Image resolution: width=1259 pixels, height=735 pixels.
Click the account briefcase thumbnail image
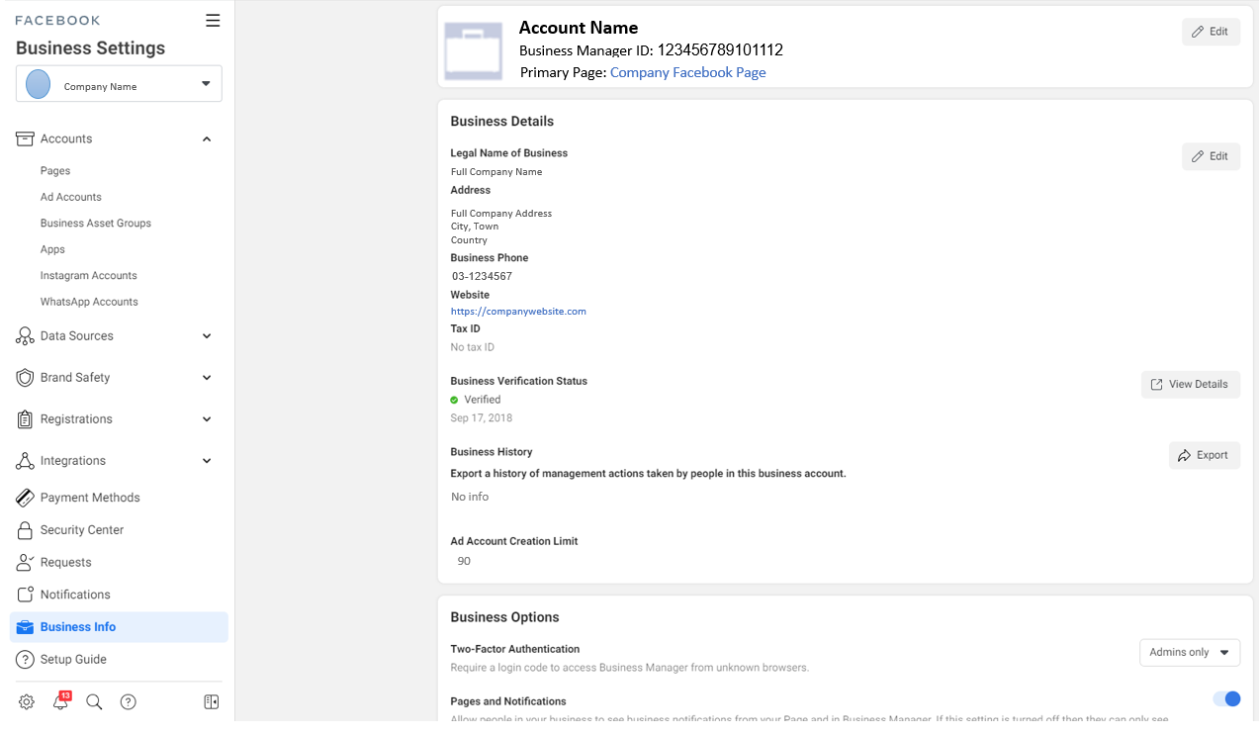click(474, 50)
